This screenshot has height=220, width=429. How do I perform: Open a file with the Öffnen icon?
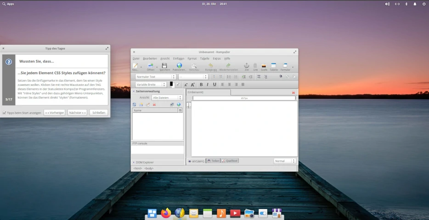coord(151,66)
